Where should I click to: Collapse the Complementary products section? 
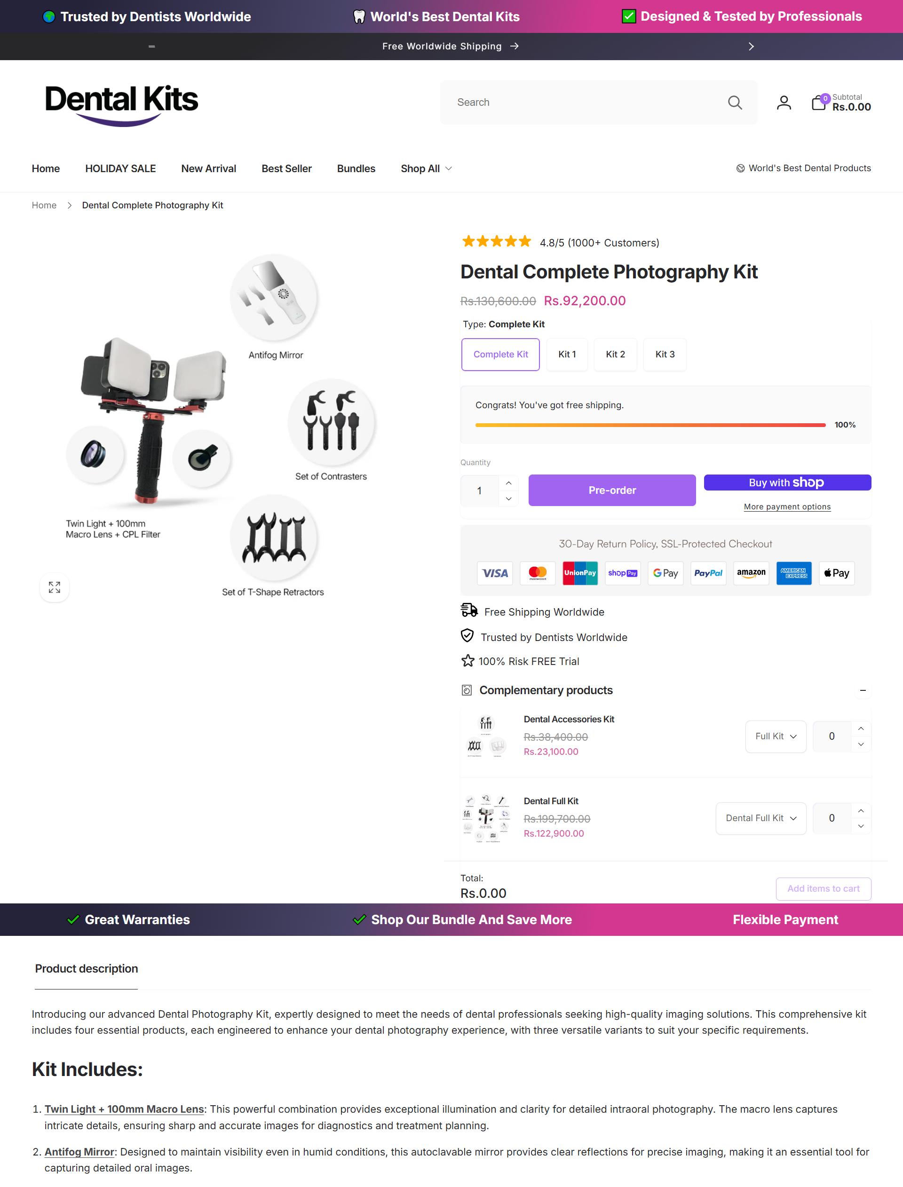(x=863, y=690)
